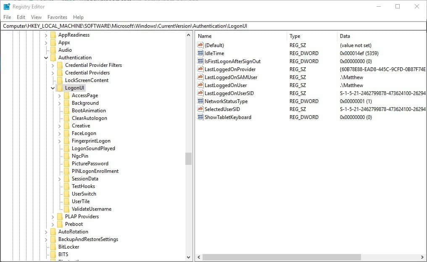Select the FaceLogon key
Screen dimensions: 427x262
pyautogui.click(x=84, y=133)
